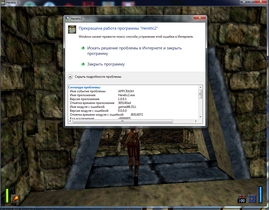Select timestamp value '365140ed'
This screenshot has width=269, height=210.
pyautogui.click(x=124, y=103)
